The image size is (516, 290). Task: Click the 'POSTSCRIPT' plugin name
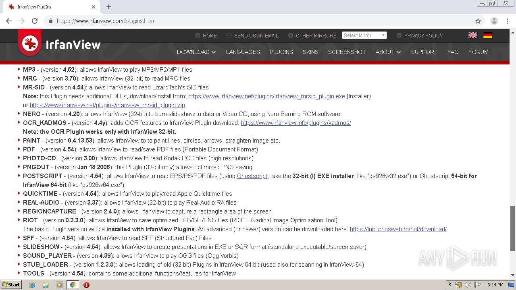[43, 176]
